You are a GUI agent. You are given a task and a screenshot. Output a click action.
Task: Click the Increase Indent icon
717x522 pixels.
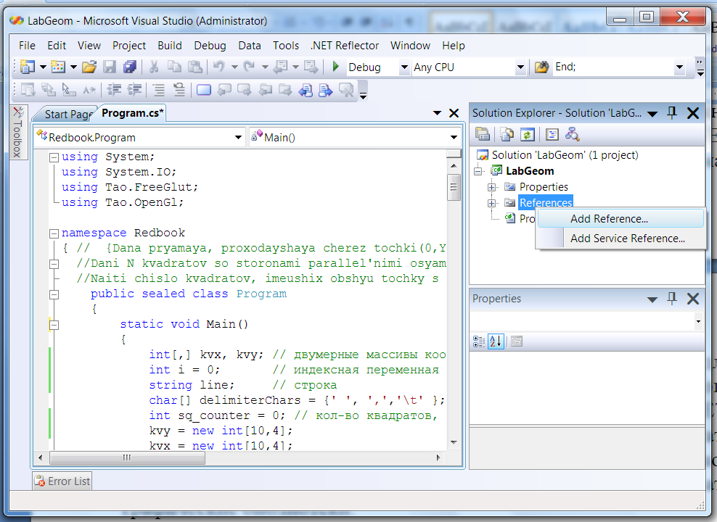point(134,89)
